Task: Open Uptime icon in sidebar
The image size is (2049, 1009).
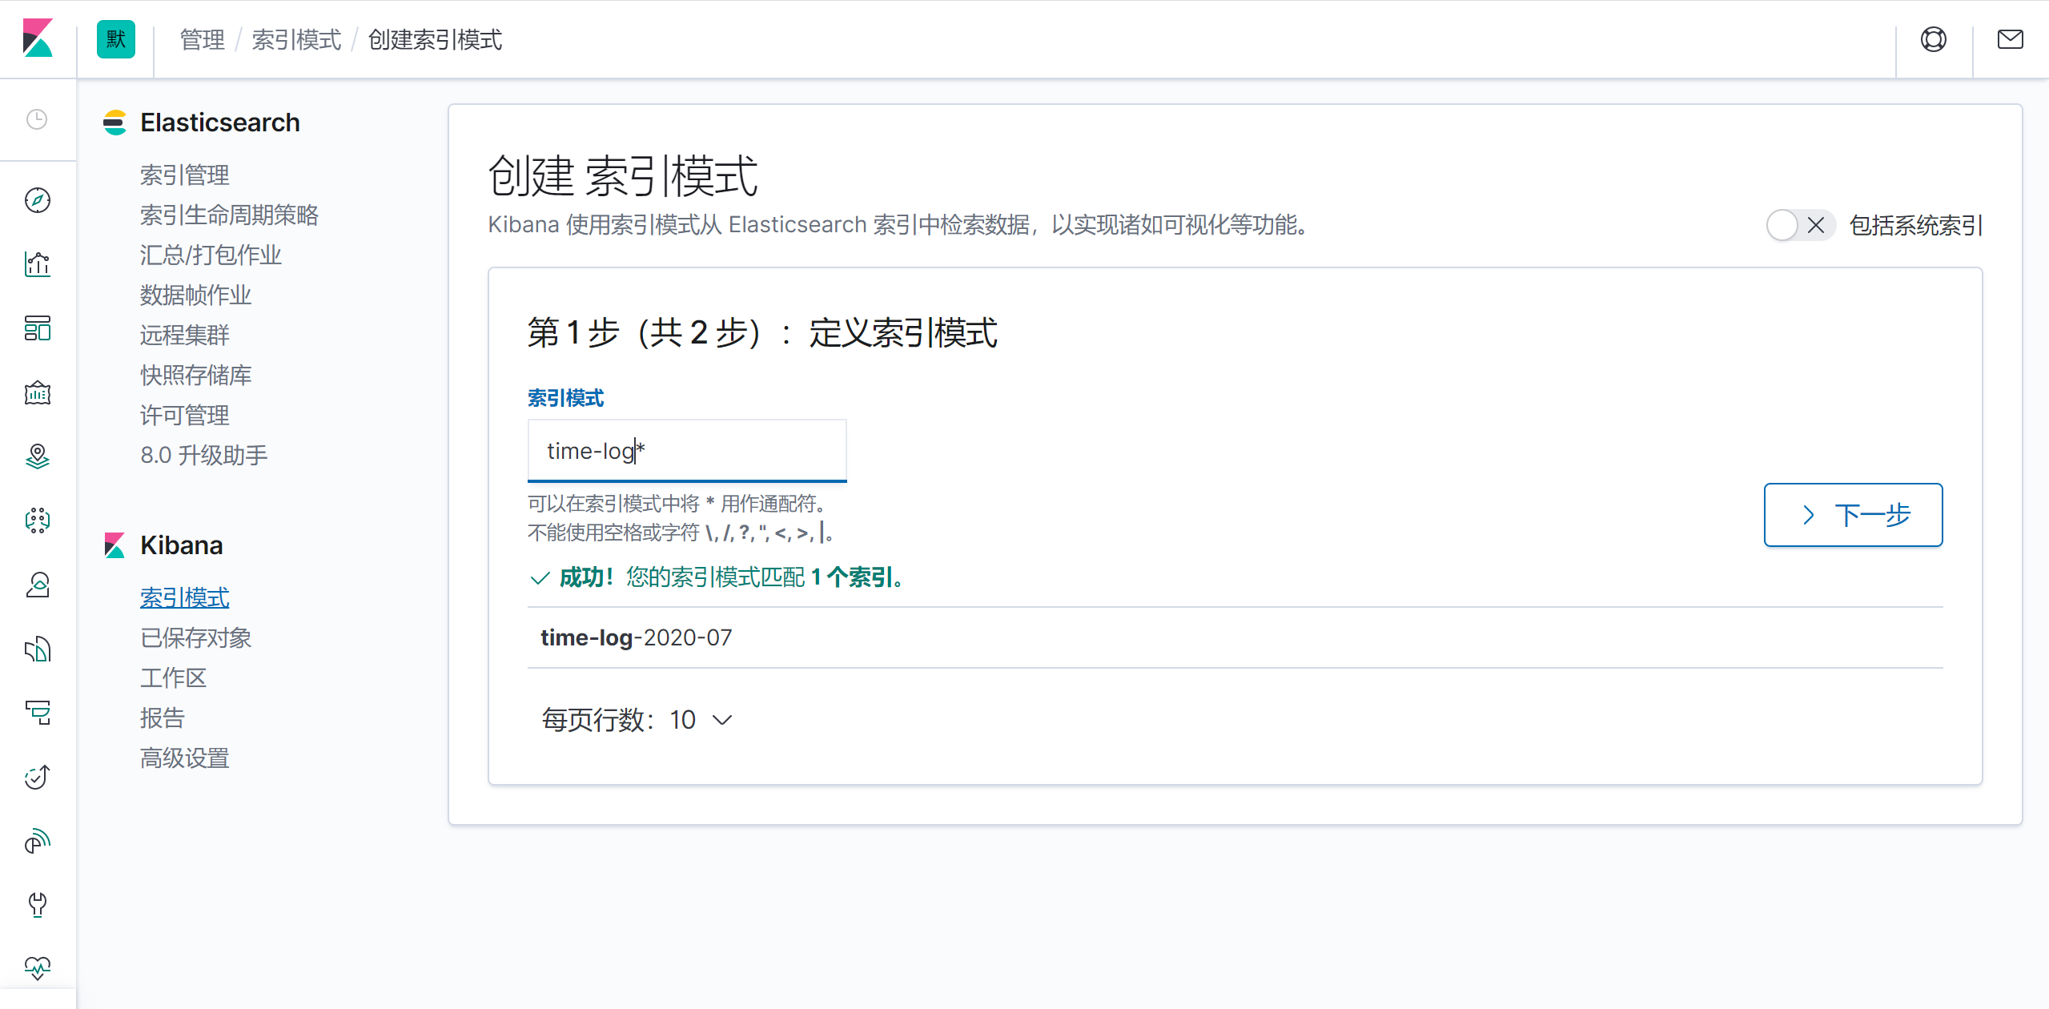Action: [x=38, y=777]
